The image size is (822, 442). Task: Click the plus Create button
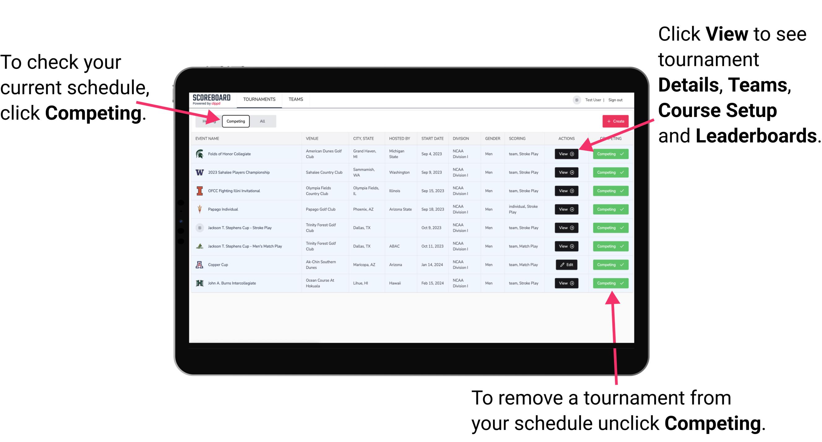pos(615,121)
